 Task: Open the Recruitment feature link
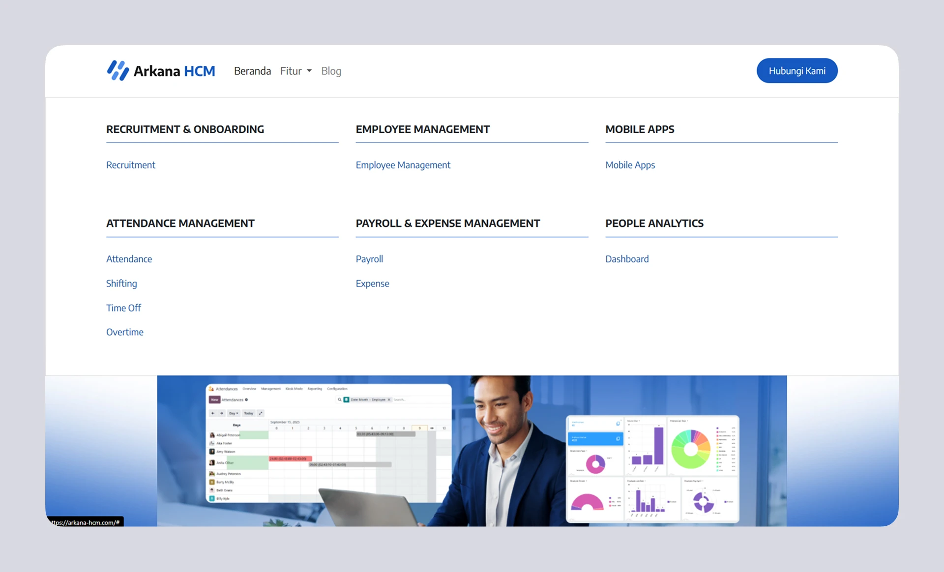pos(131,165)
